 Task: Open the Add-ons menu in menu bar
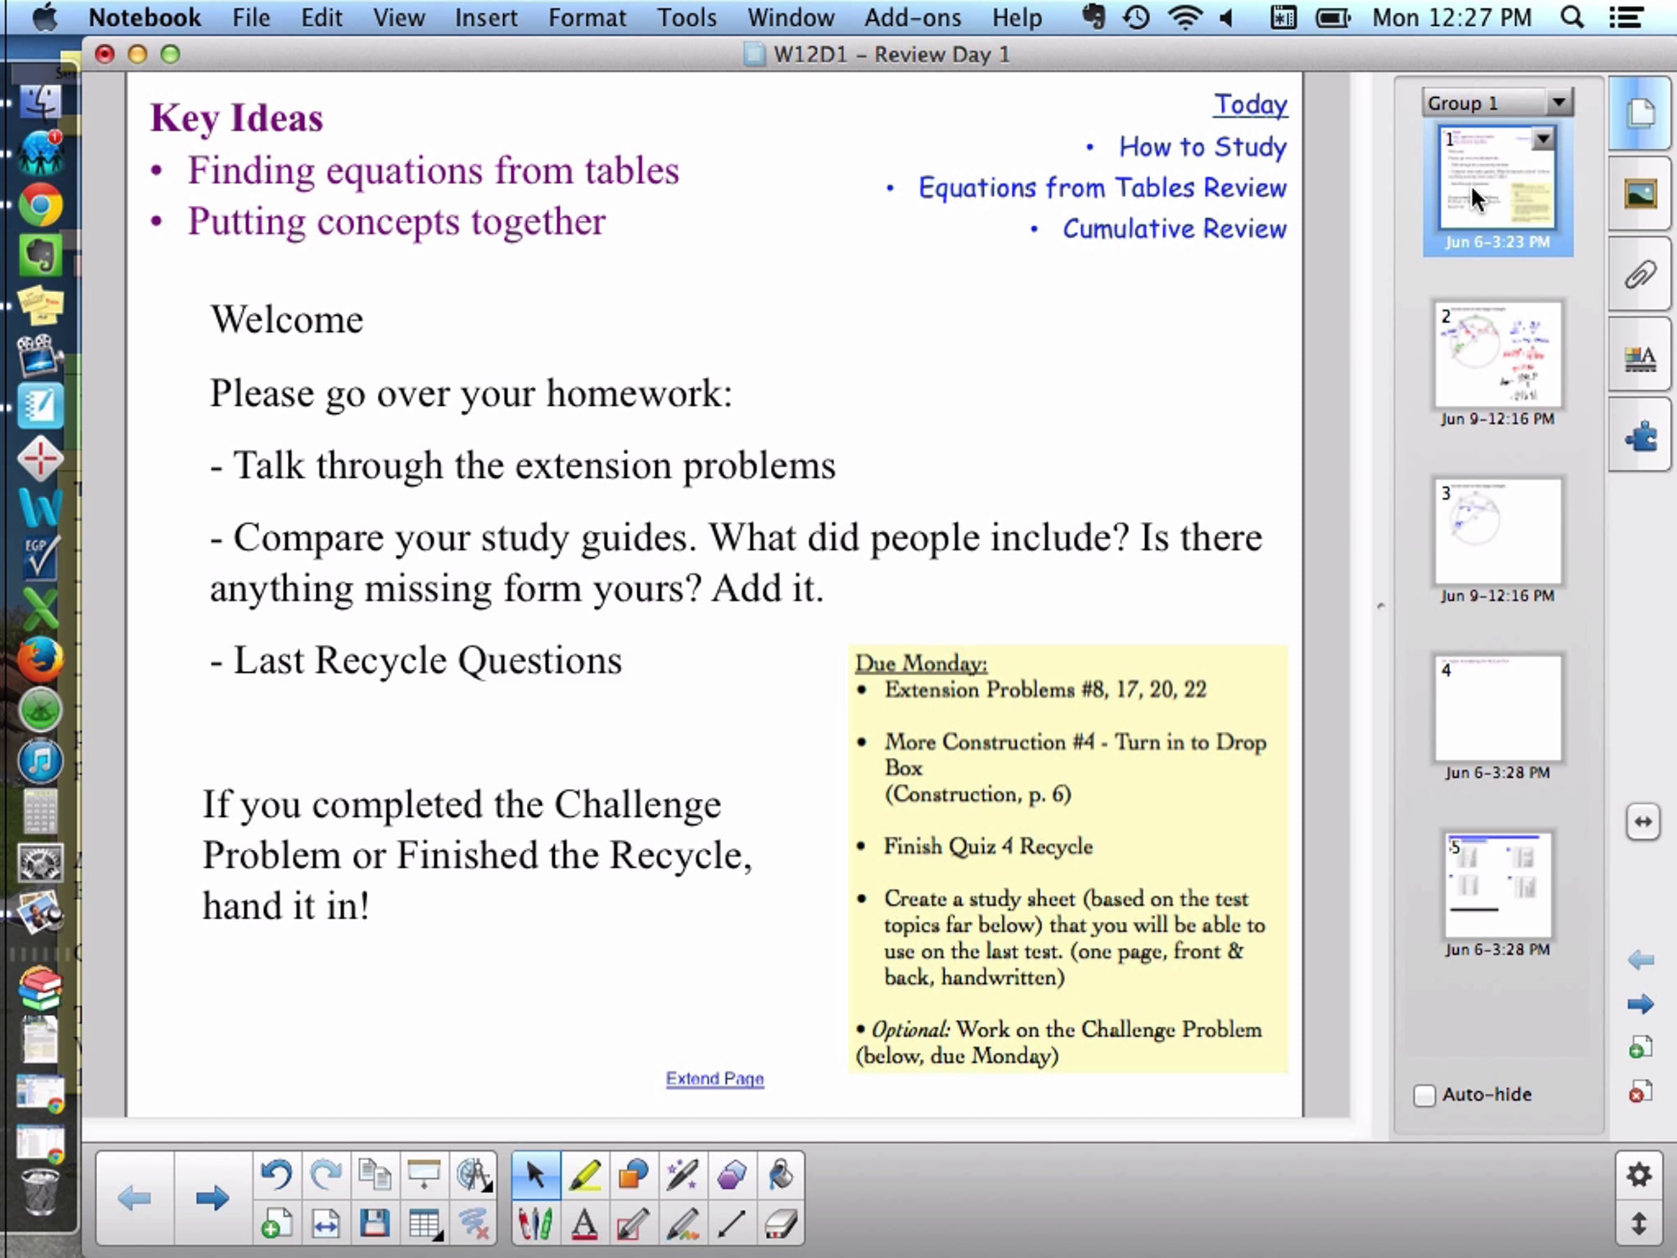coord(913,17)
